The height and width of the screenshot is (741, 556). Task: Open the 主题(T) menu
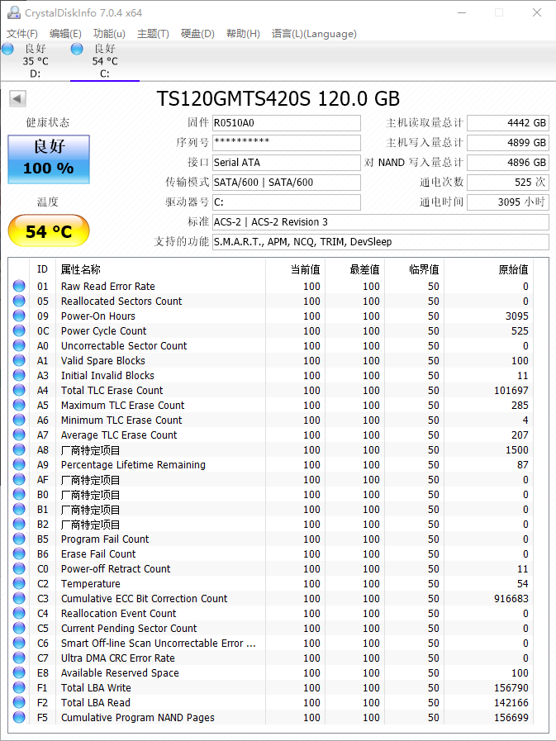pyautogui.click(x=153, y=34)
